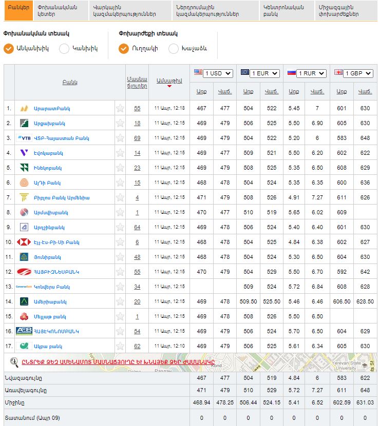Select the Ուղղակի radio option
This screenshot has height=426, width=379.
coord(124,49)
